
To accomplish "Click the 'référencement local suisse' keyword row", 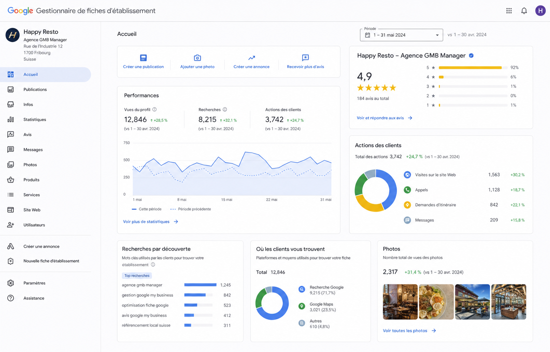I will pos(176,325).
